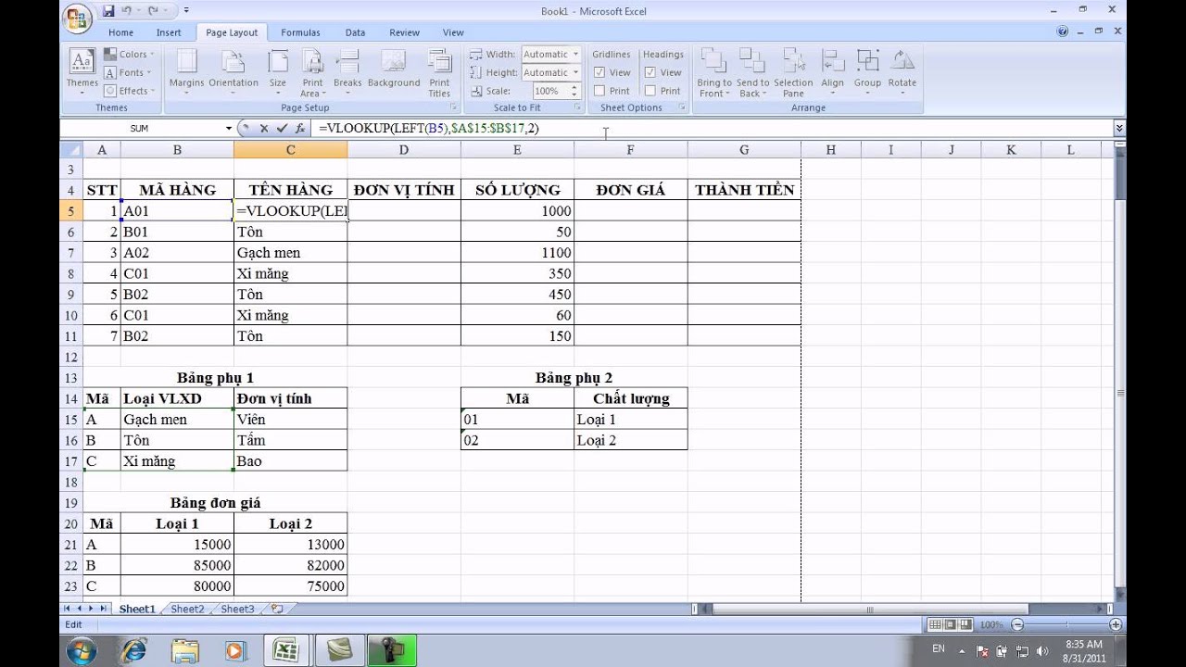Open Sheet Options dialog launcher
The image size is (1186, 667).
[x=682, y=107]
